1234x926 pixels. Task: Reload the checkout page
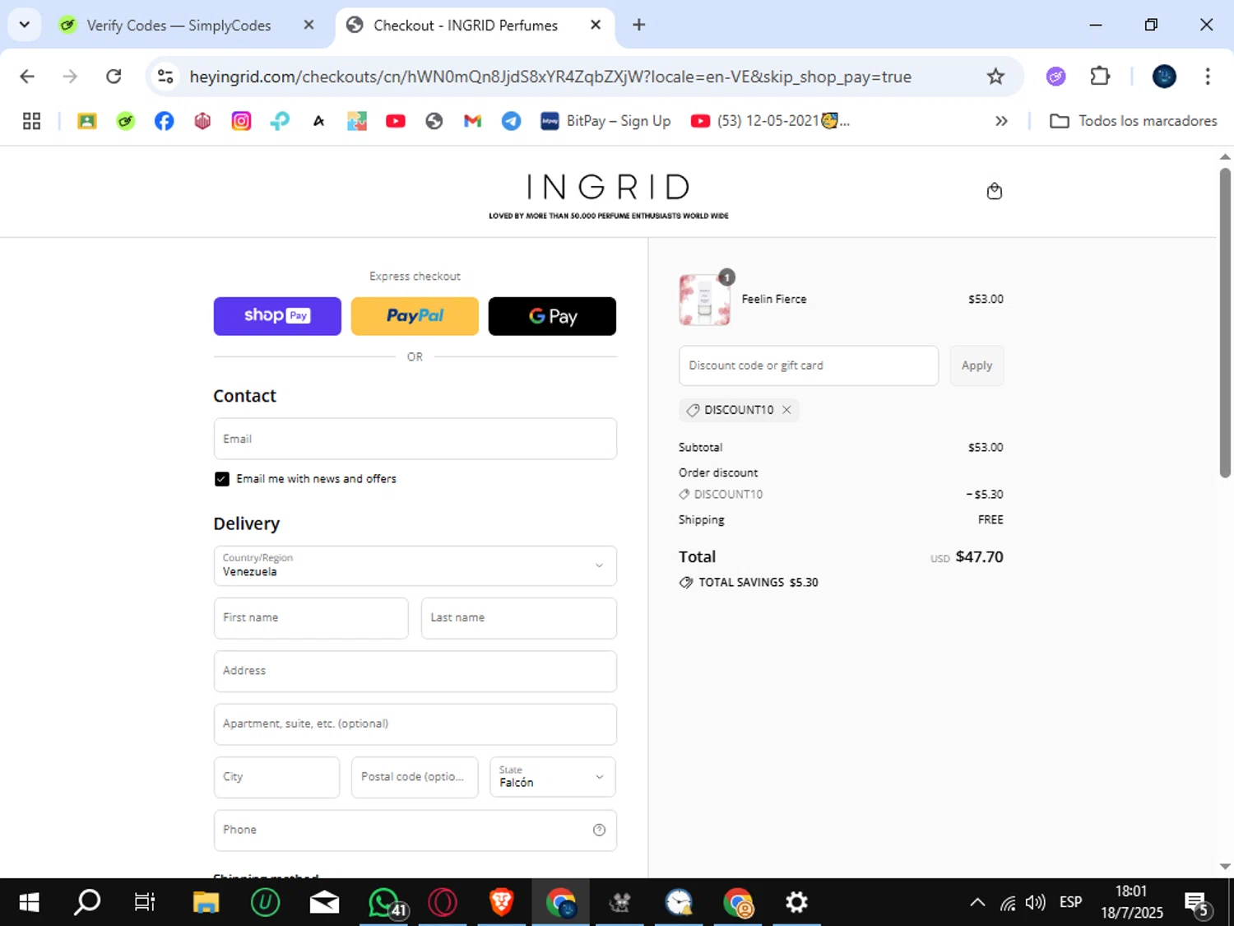[x=114, y=77]
